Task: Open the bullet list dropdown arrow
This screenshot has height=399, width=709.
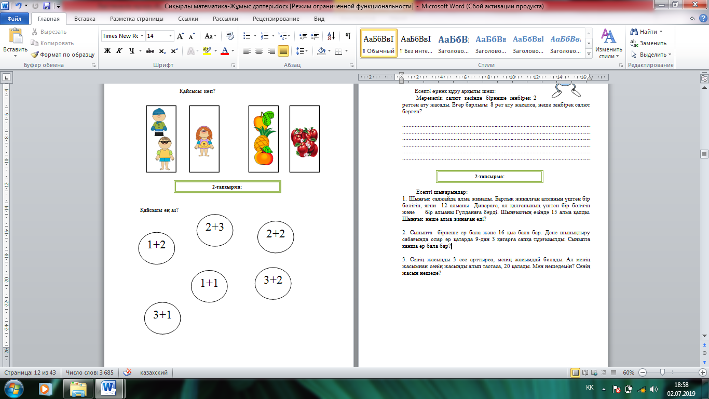Action: tap(254, 36)
